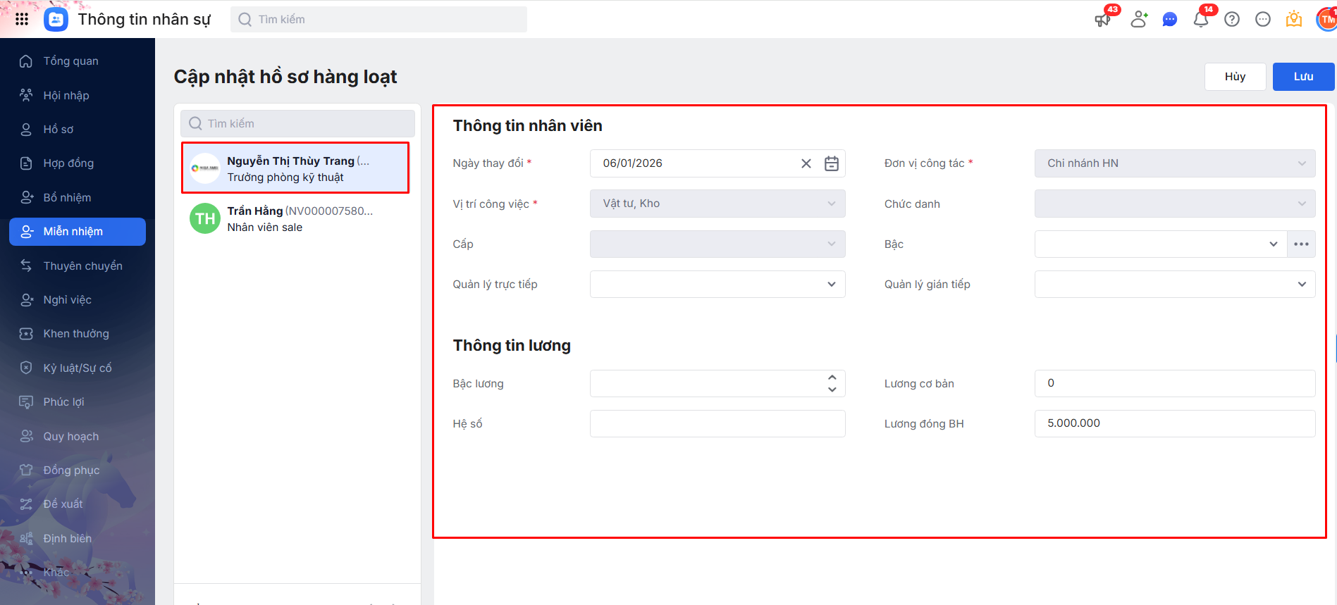Open the notifications bell icon

(x=1201, y=19)
